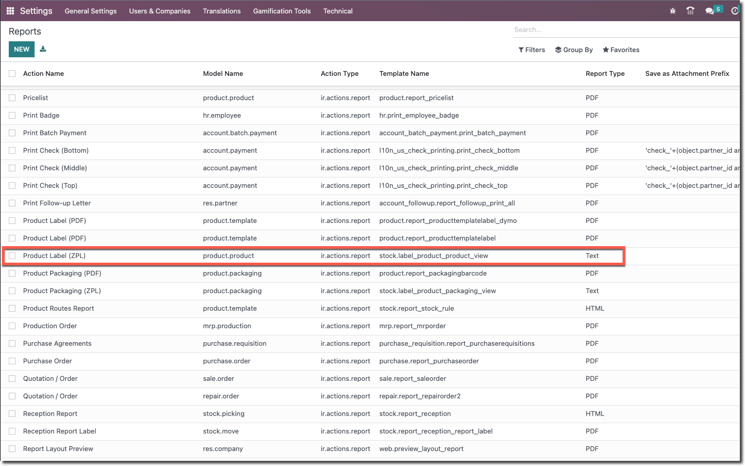Sort by Model Name column header
The width and height of the screenshot is (745, 466).
223,74
